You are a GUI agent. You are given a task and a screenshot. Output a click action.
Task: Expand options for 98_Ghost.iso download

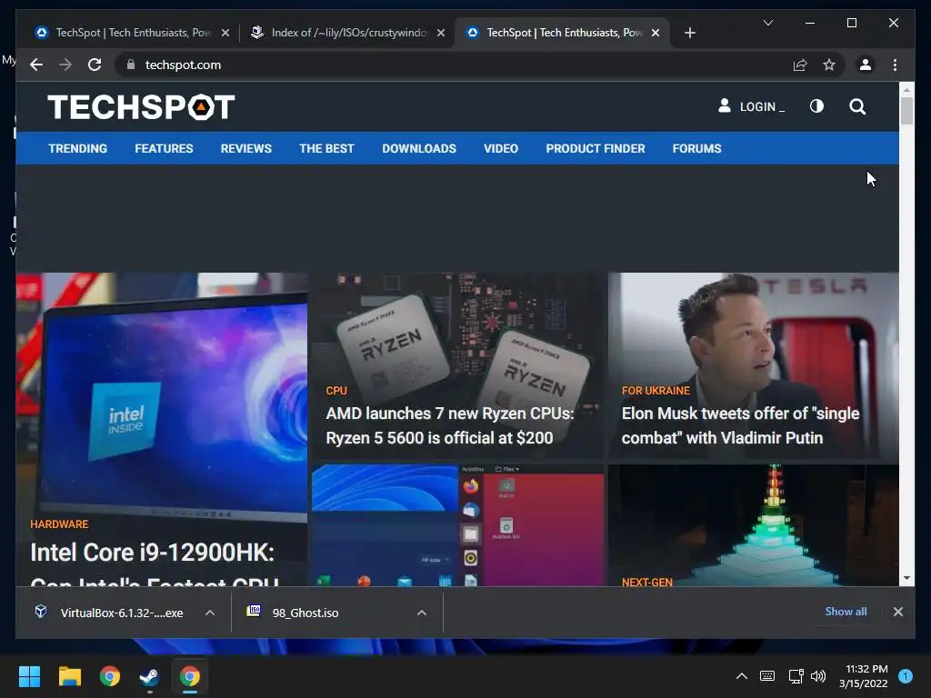422,613
